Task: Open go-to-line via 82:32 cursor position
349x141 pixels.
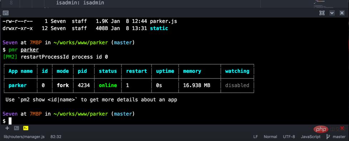Action: click(56, 137)
